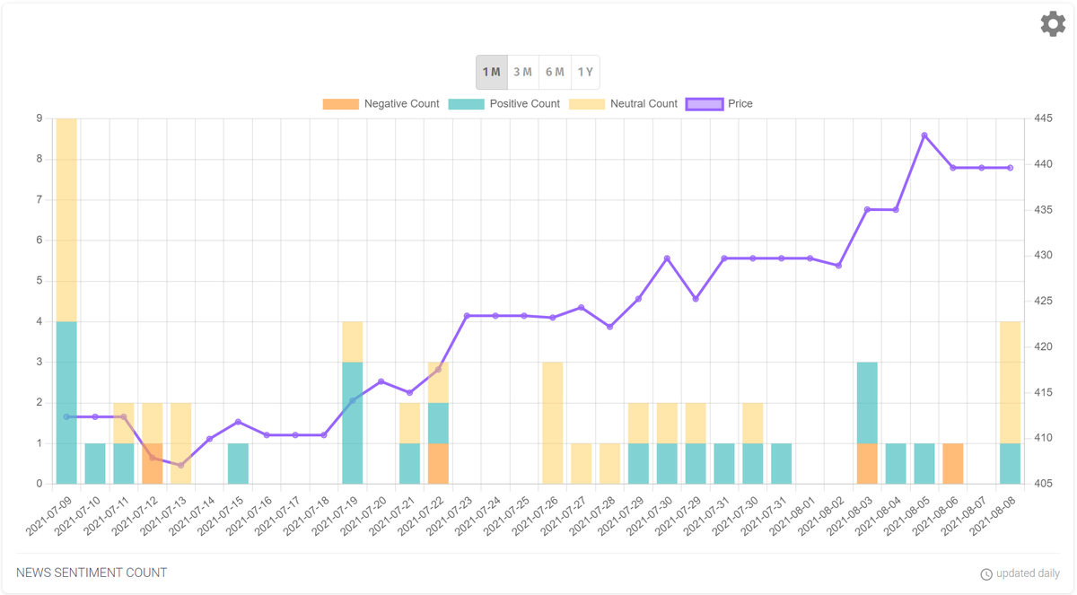The image size is (1077, 595).
Task: Switch to the 6M time range
Action: click(x=555, y=72)
